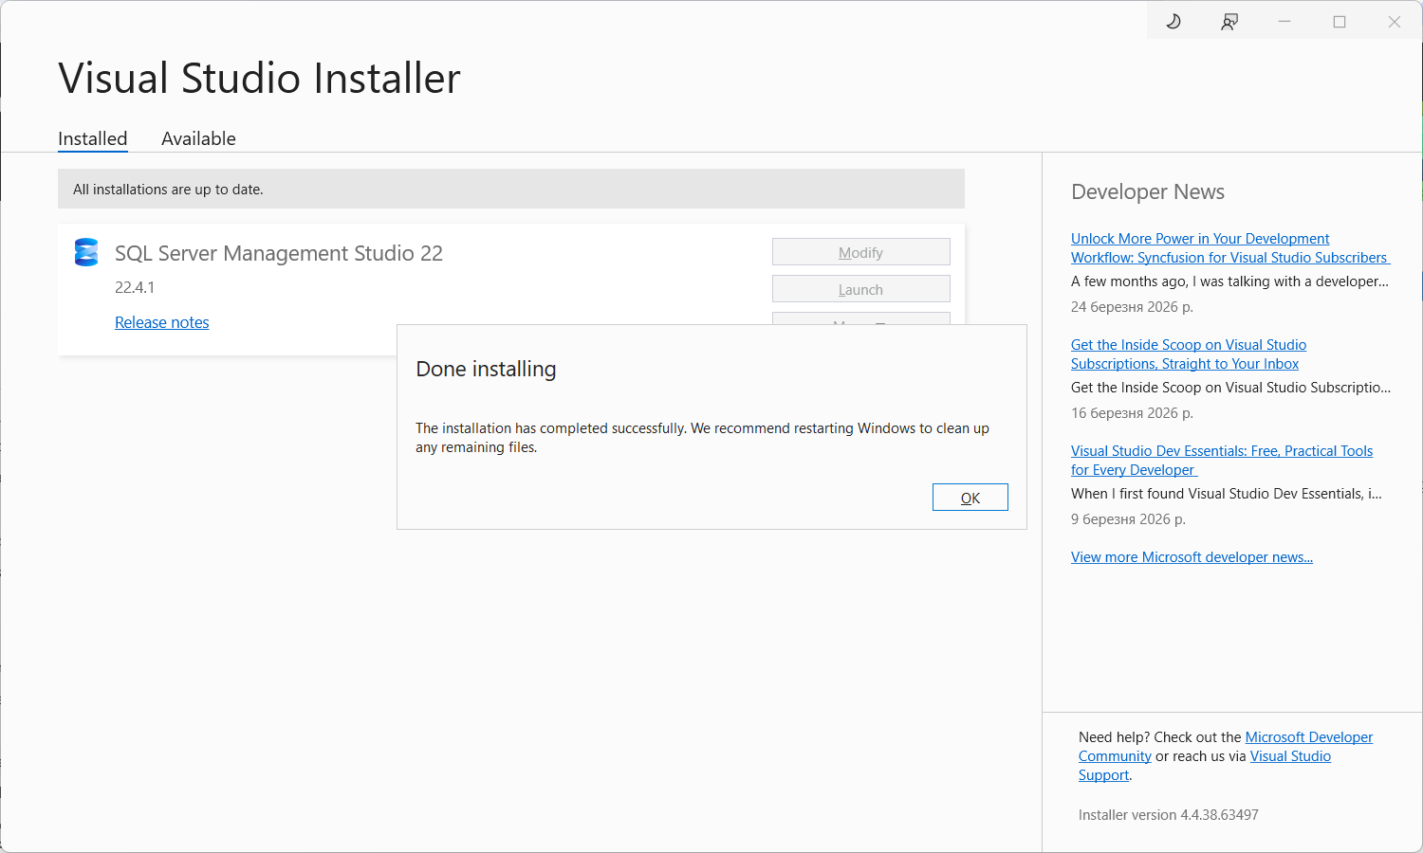Screen dimensions: 1423x853
Task: Click the SQL Server Management Studio logo icon
Action: click(86, 252)
